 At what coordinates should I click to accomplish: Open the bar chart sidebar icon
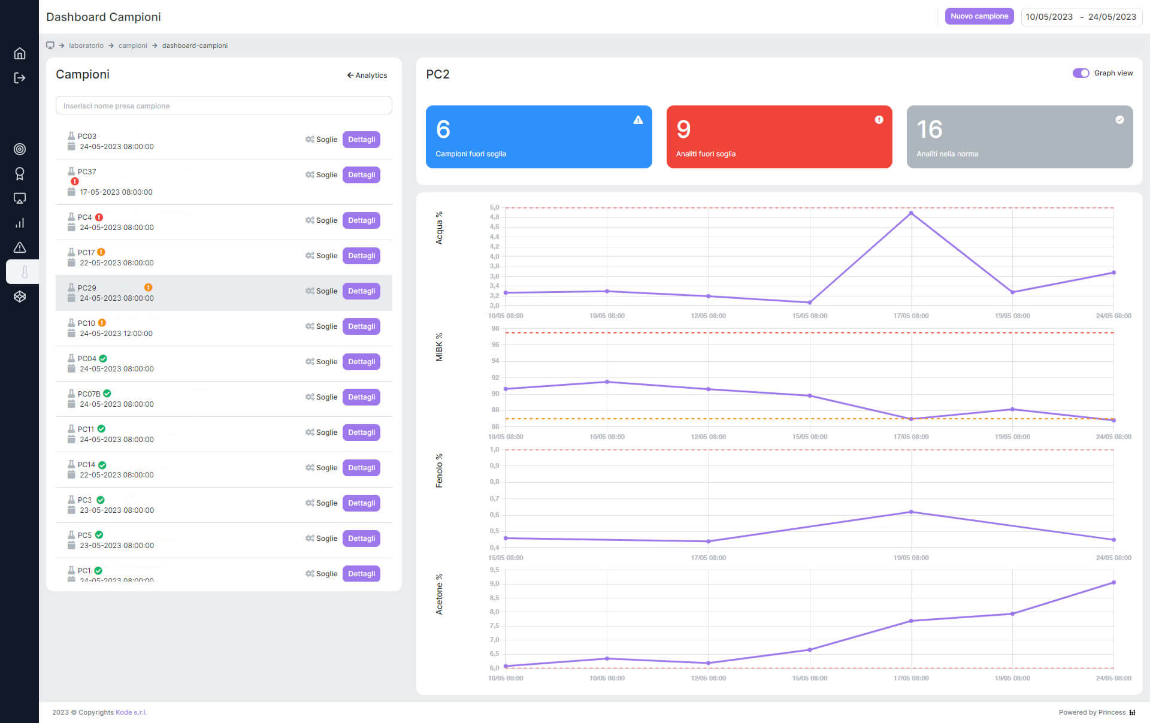19,223
